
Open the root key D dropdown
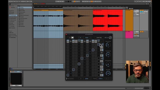coord(81,37)
